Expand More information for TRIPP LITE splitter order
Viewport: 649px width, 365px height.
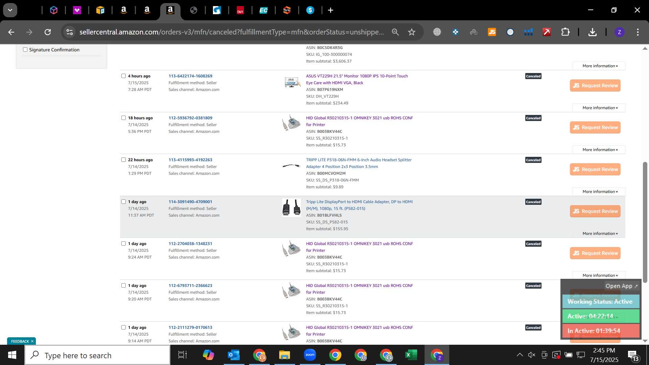[600, 192]
